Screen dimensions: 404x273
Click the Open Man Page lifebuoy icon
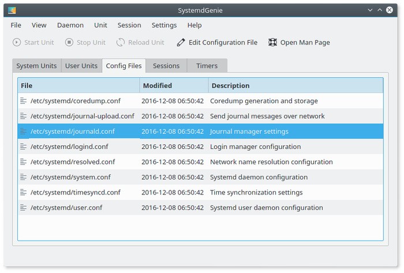click(273, 42)
